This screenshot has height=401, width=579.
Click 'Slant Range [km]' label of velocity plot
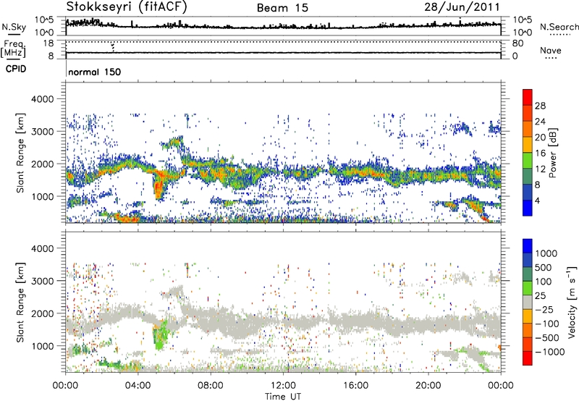[20, 303]
